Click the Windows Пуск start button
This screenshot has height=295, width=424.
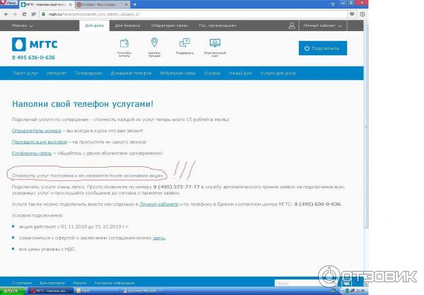(9, 291)
